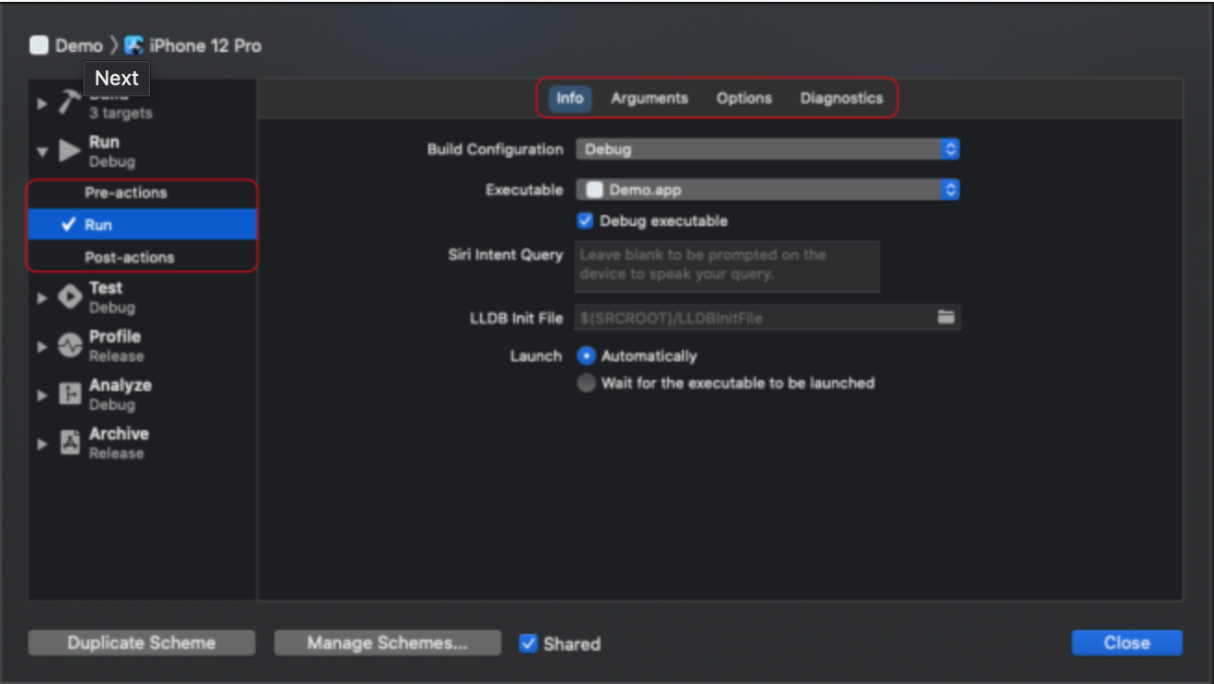Toggle the Debug executable checkbox

click(585, 221)
